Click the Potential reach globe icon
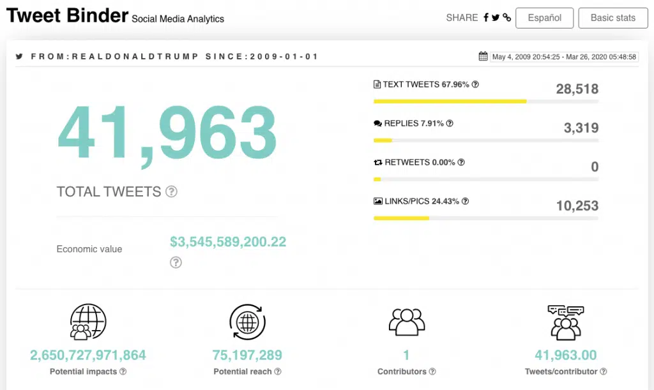 247,322
